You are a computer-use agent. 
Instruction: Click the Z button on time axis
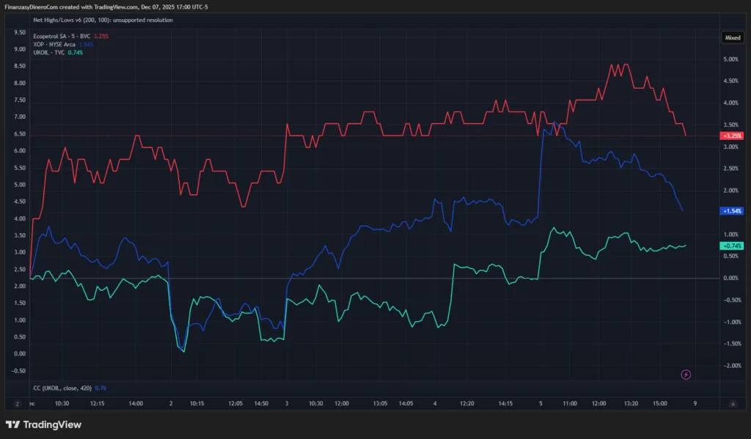click(17, 403)
